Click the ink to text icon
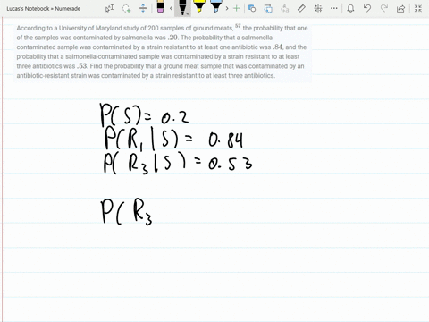429x322 pixels. pyautogui.click(x=285, y=8)
